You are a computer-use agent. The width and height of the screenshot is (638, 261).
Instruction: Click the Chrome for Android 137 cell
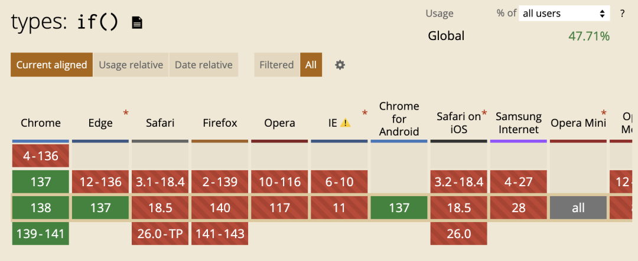click(x=399, y=207)
